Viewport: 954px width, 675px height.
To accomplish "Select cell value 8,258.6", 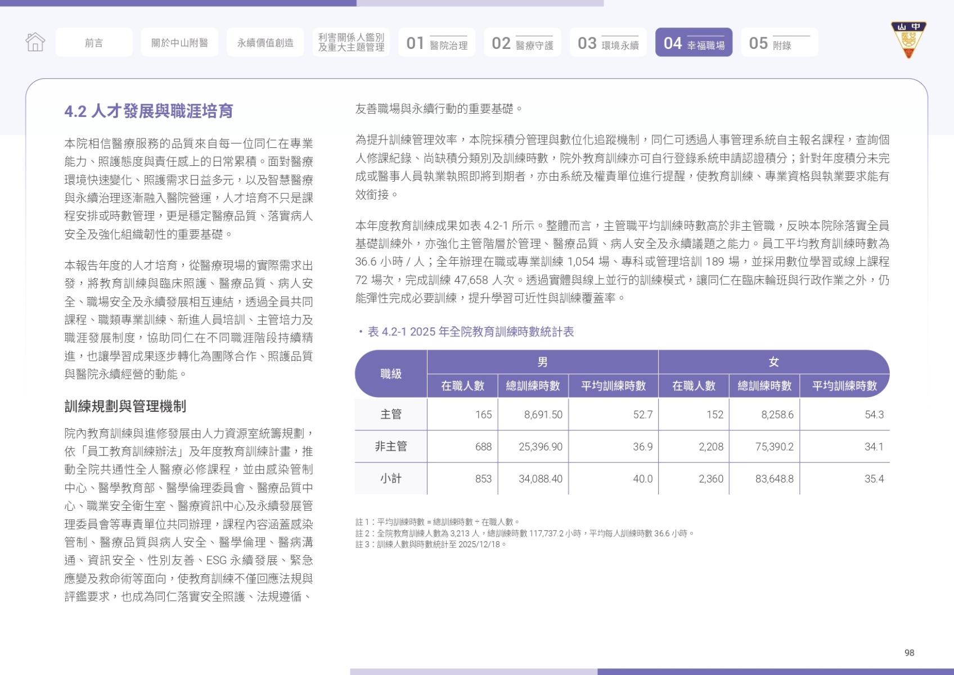I will [777, 415].
